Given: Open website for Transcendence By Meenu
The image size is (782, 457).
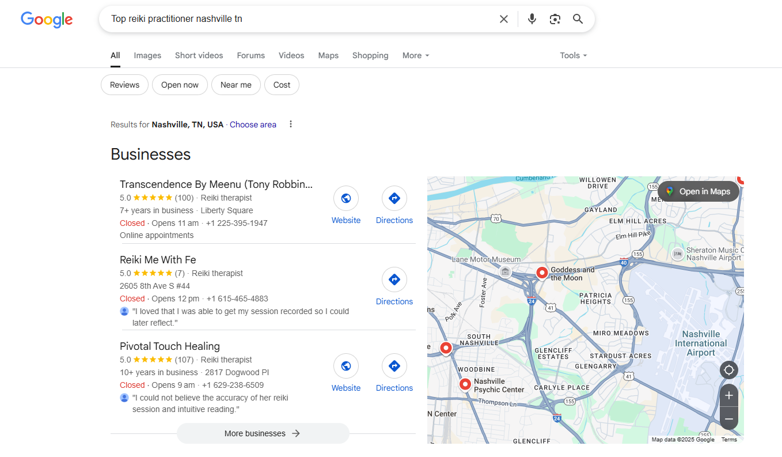Looking at the screenshot, I should click(346, 206).
